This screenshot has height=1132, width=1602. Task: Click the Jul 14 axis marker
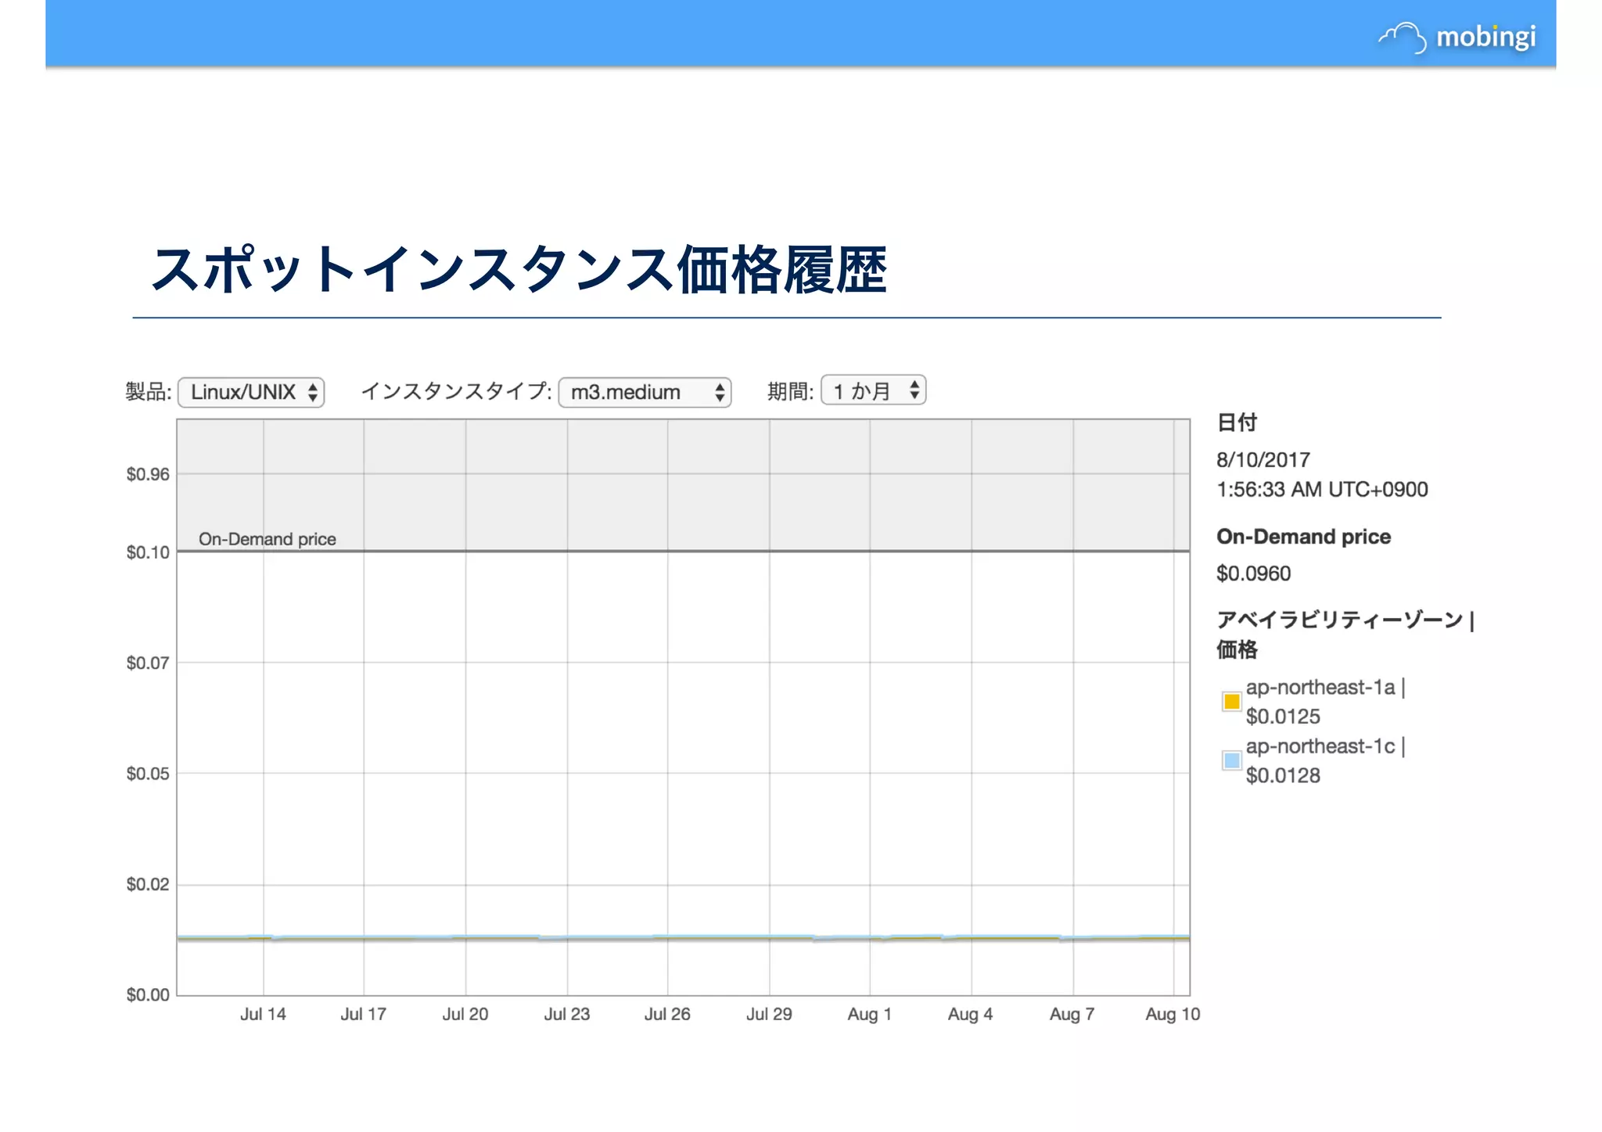point(263,1015)
